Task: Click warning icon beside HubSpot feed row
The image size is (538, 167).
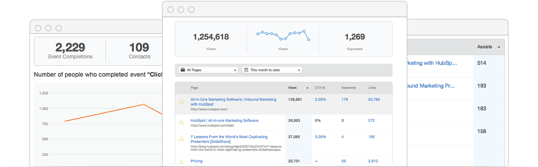Action: point(181,122)
